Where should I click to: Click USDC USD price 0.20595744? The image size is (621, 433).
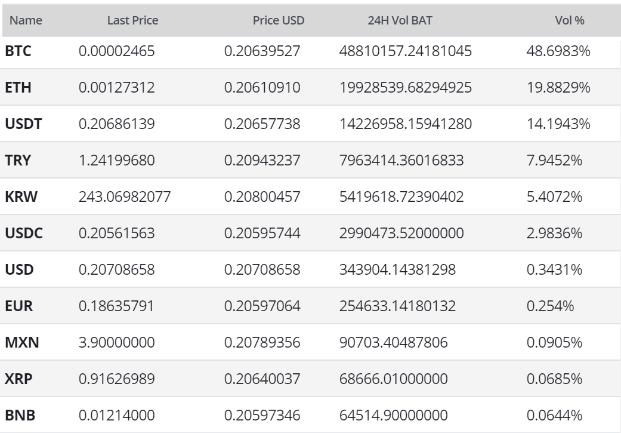(x=262, y=234)
